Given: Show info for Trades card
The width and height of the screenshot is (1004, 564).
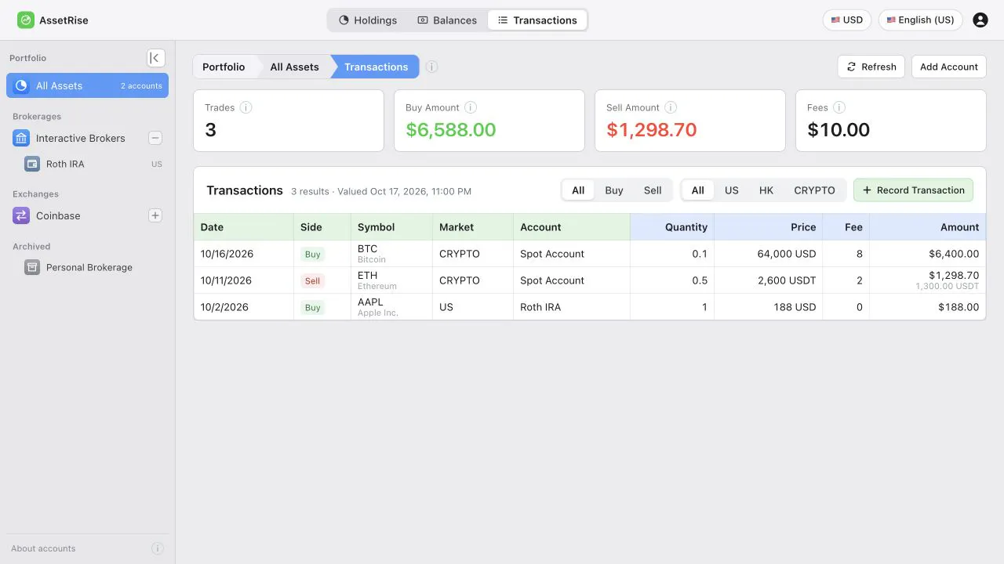Looking at the screenshot, I should [x=246, y=108].
